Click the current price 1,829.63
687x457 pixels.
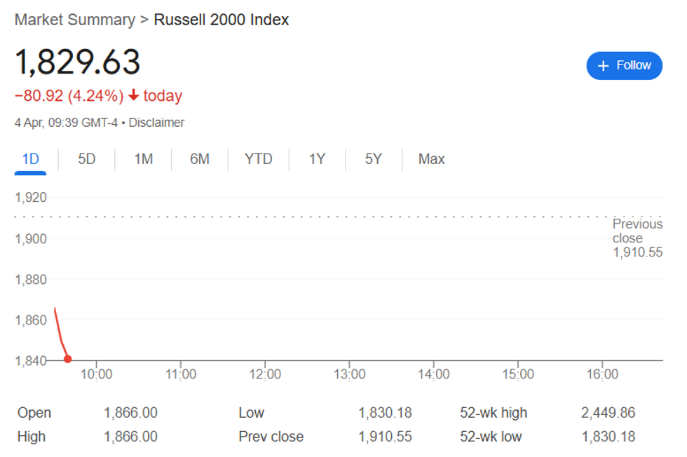[x=78, y=62]
